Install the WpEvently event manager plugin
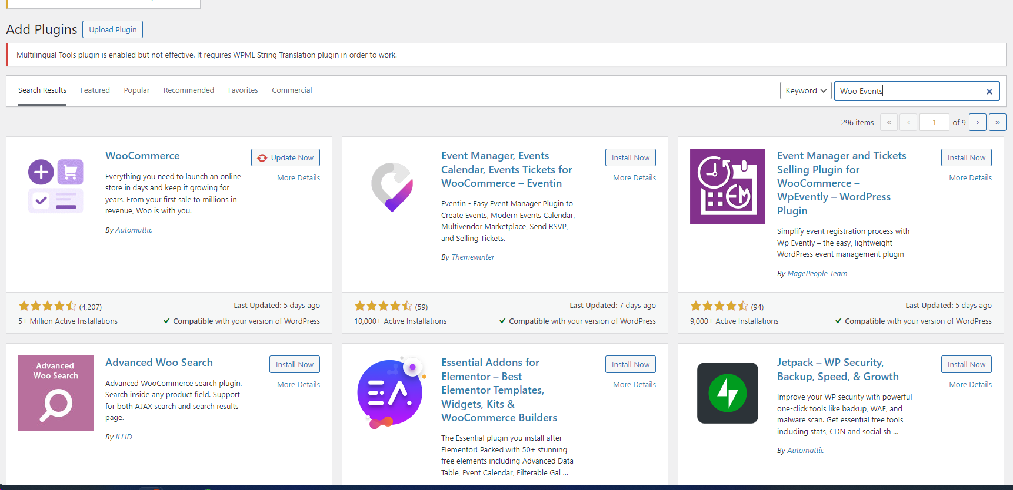Image resolution: width=1013 pixels, height=490 pixels. pos(967,157)
